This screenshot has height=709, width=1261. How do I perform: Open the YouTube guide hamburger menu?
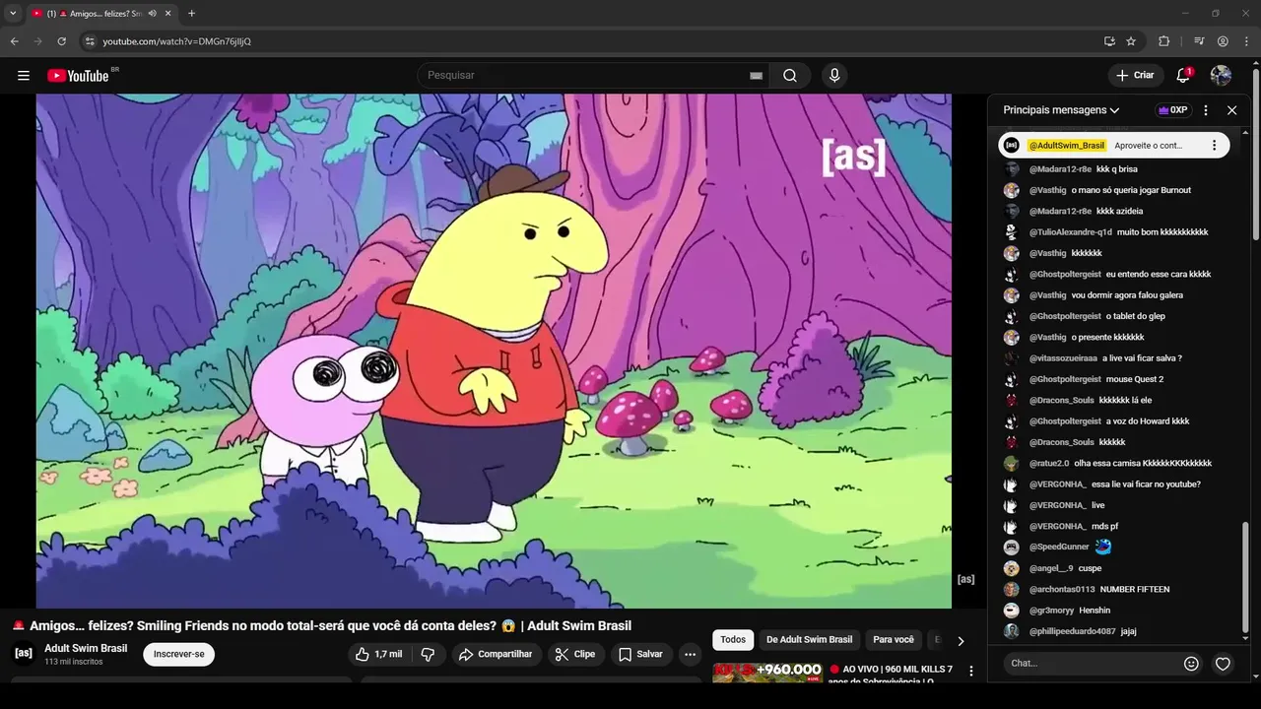24,76
